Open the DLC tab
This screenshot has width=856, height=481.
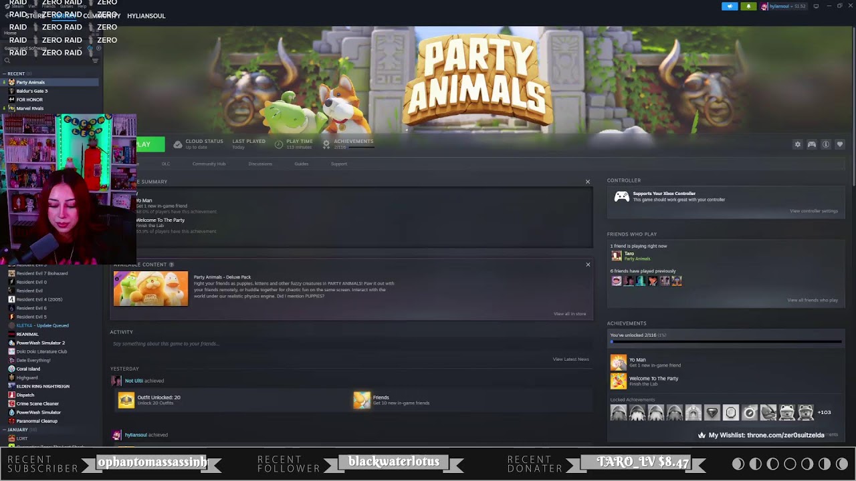166,164
